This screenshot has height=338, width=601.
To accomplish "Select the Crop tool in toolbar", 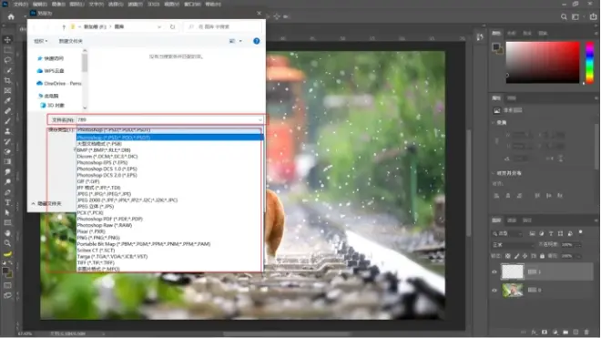I will coord(7,80).
